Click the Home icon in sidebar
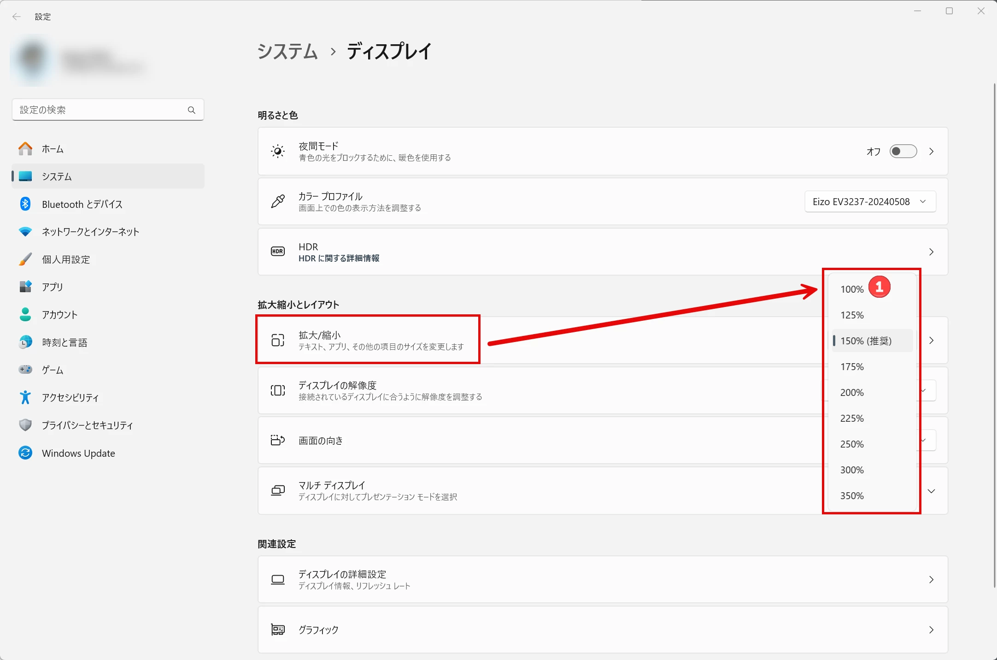This screenshot has height=660, width=997. [25, 149]
